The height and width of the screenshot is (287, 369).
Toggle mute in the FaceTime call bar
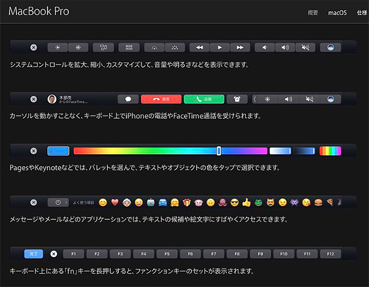[x=309, y=99]
